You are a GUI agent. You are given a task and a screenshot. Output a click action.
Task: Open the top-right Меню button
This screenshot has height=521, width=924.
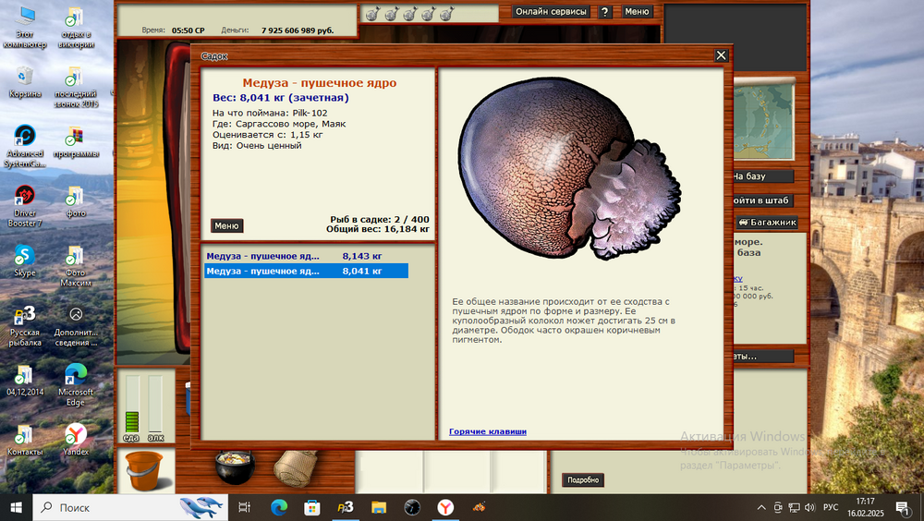tap(637, 12)
